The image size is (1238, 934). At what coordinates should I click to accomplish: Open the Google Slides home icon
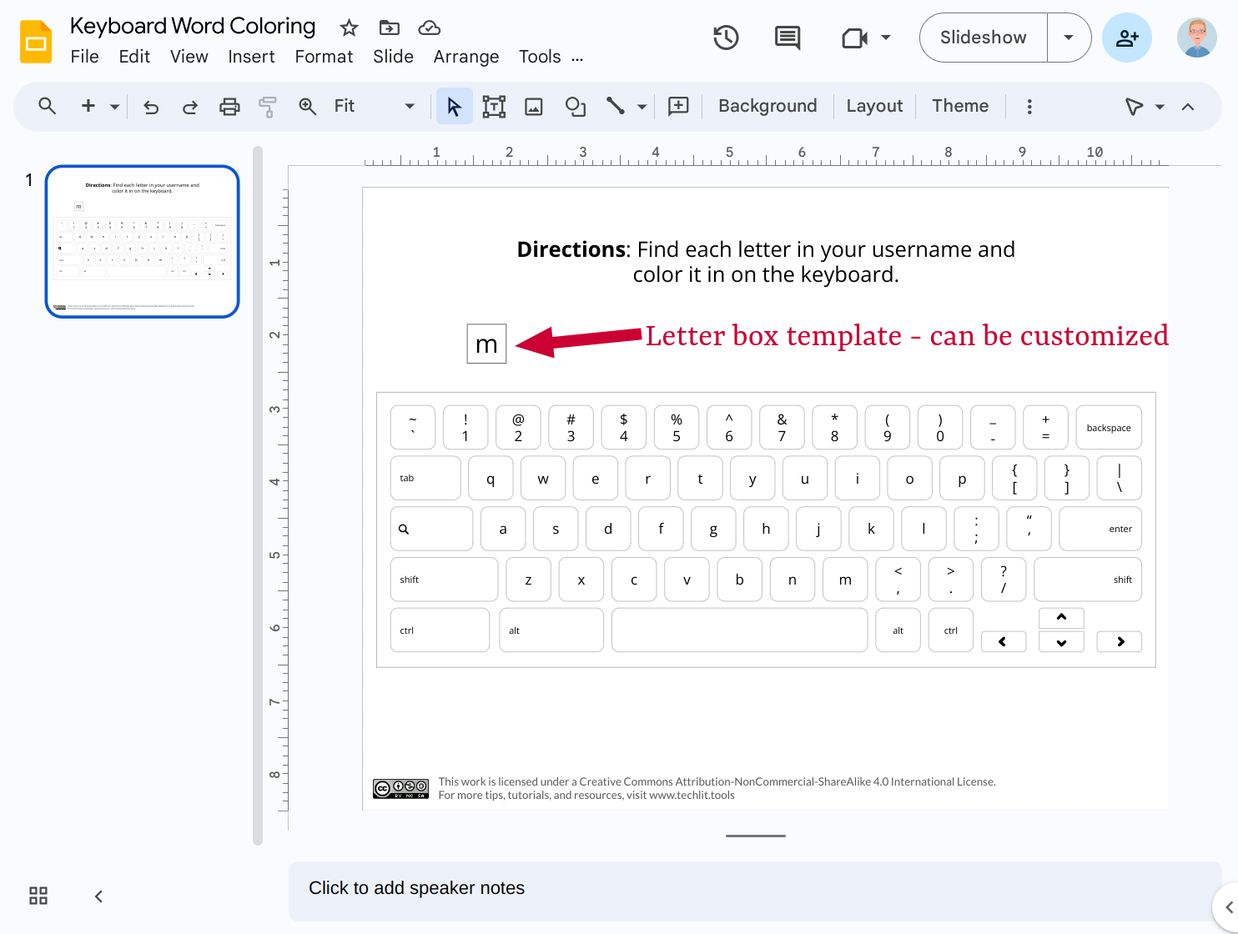pyautogui.click(x=36, y=42)
